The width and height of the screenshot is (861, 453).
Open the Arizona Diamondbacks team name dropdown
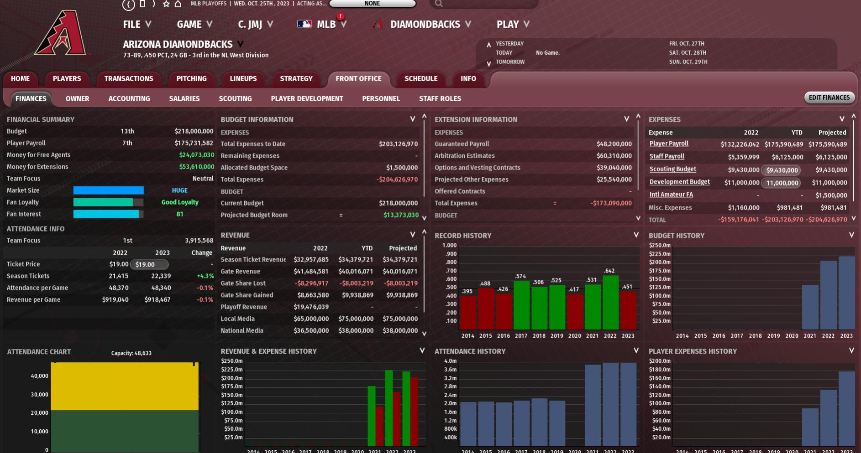(x=240, y=44)
